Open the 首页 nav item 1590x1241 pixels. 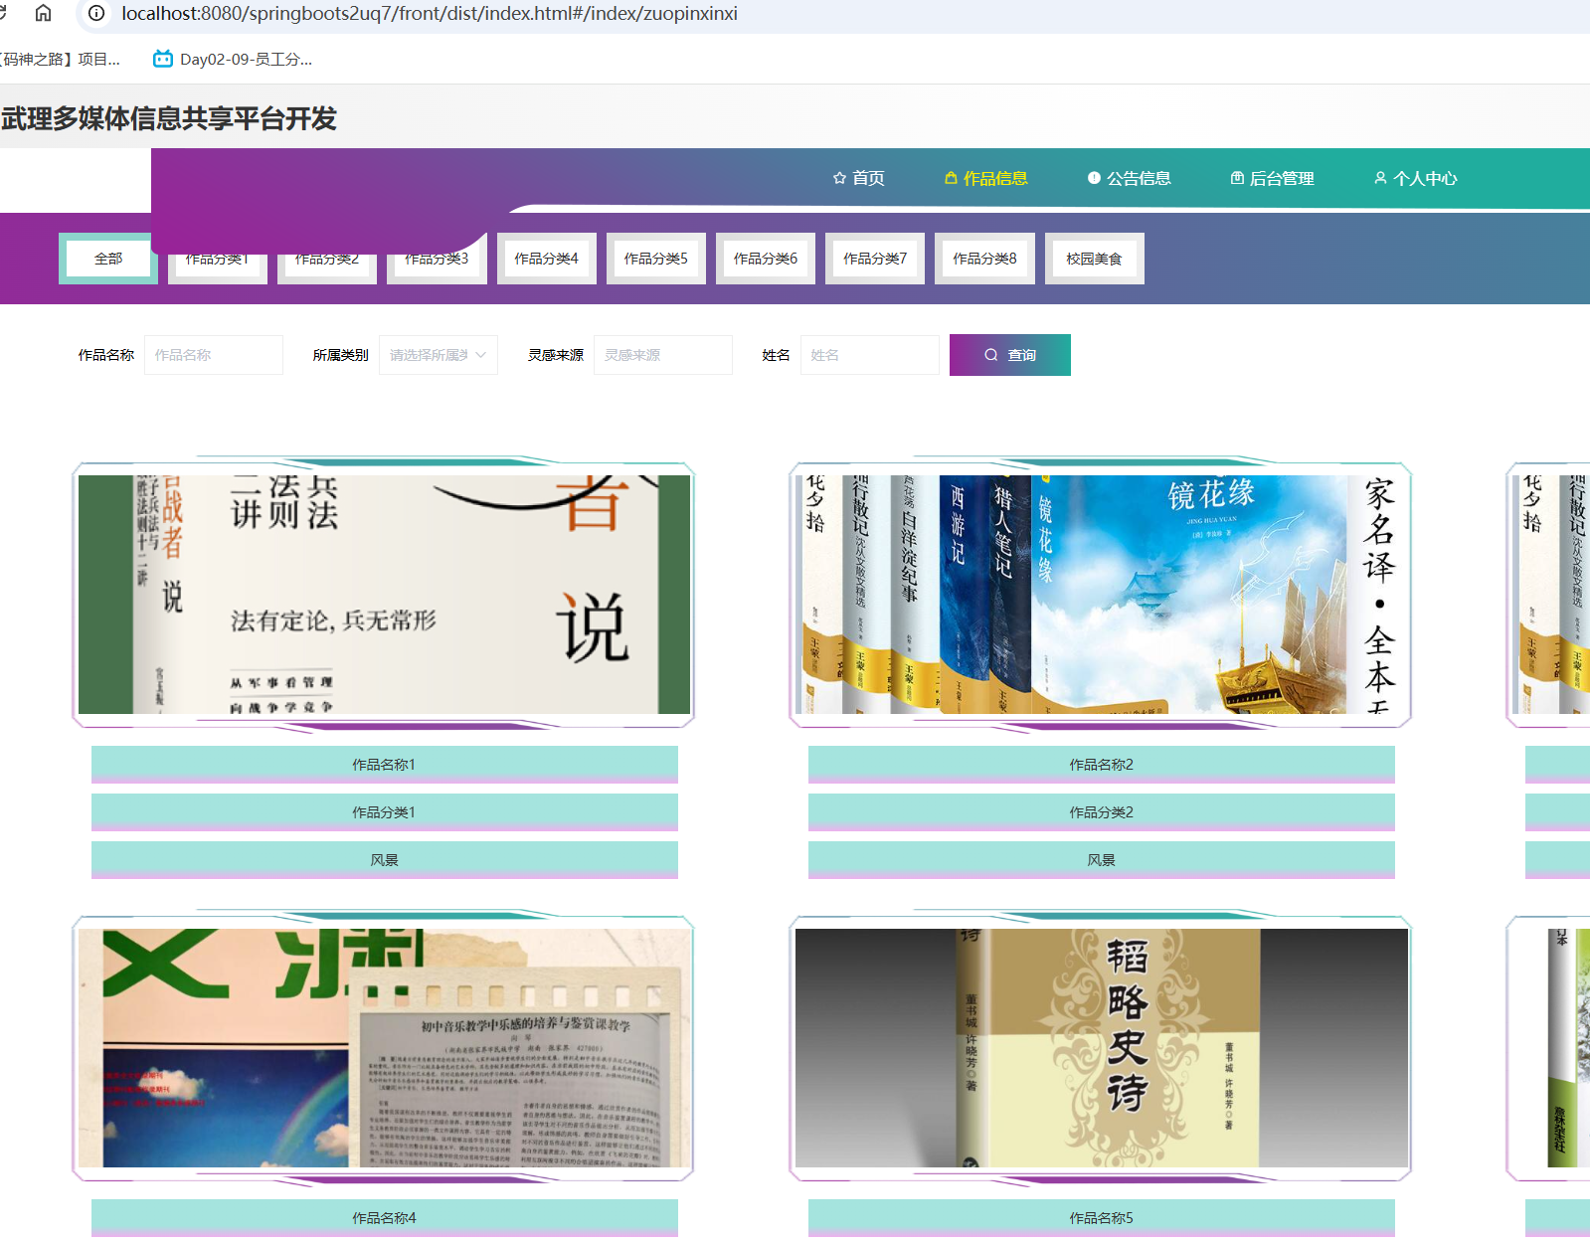(859, 178)
